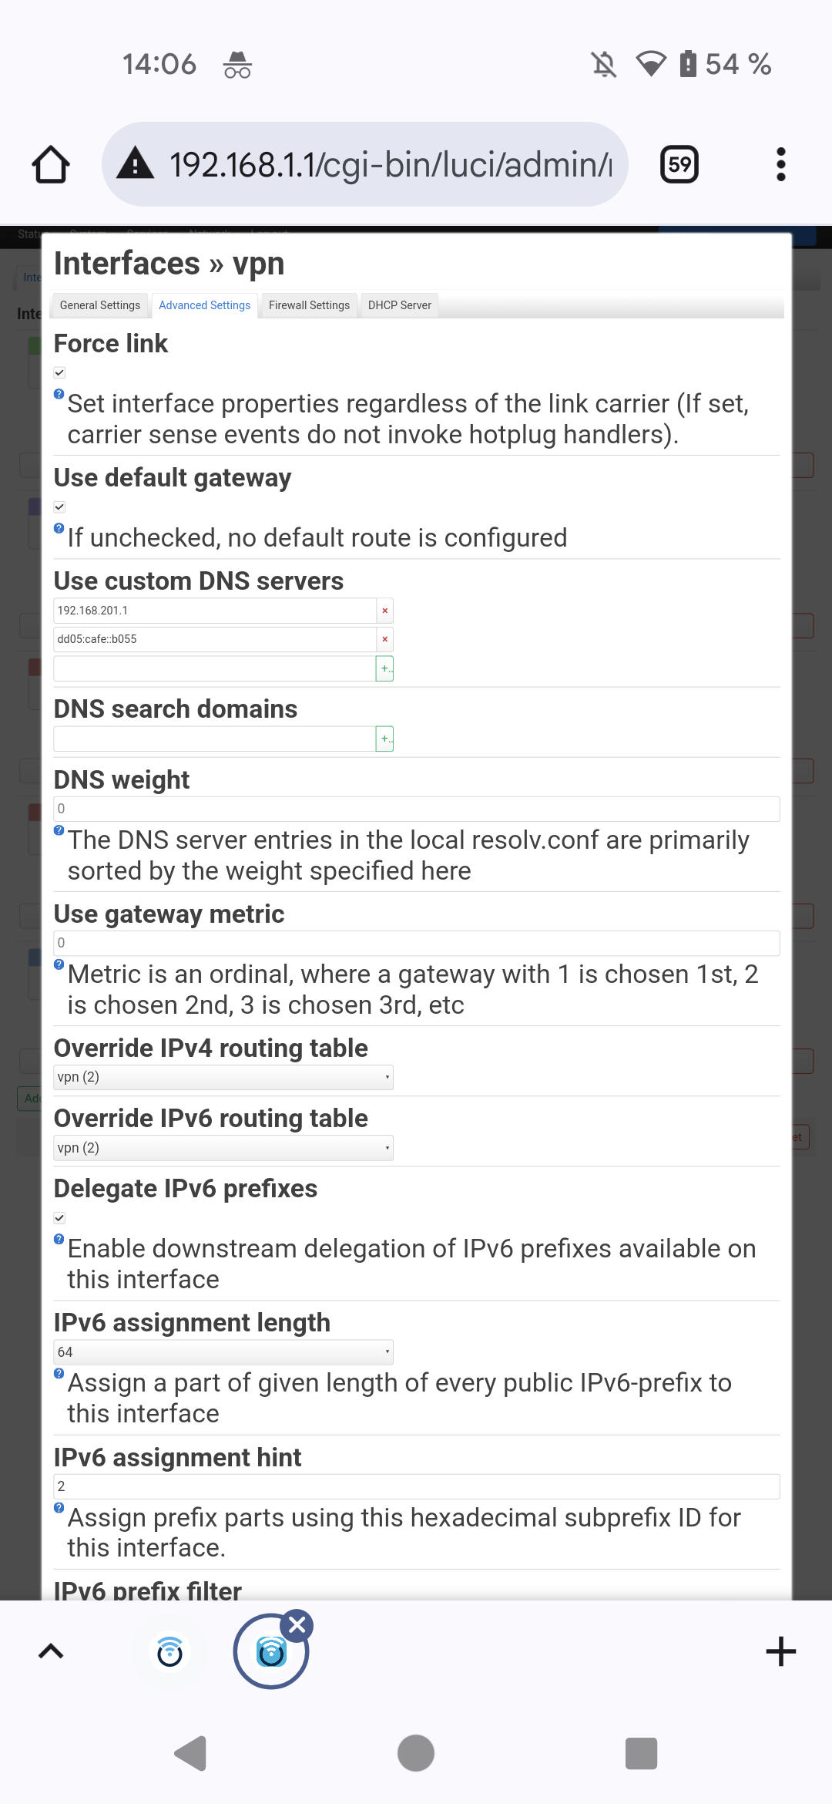The width and height of the screenshot is (832, 1804).
Task: Switch to the General Settings tab
Action: 100,305
